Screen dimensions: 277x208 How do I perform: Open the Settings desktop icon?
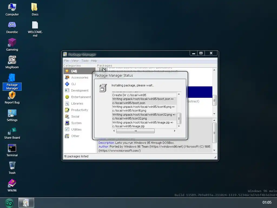tap(12, 115)
